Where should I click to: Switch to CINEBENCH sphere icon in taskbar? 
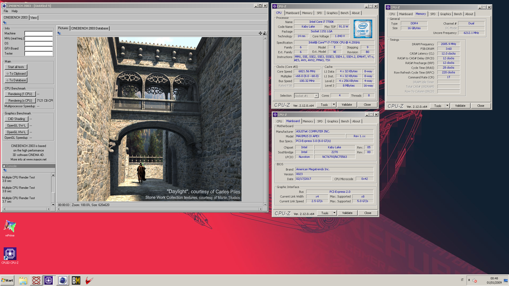[63, 280]
